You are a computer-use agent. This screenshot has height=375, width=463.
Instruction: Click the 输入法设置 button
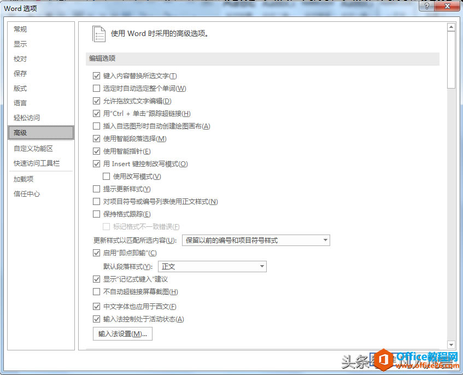tap(122, 333)
